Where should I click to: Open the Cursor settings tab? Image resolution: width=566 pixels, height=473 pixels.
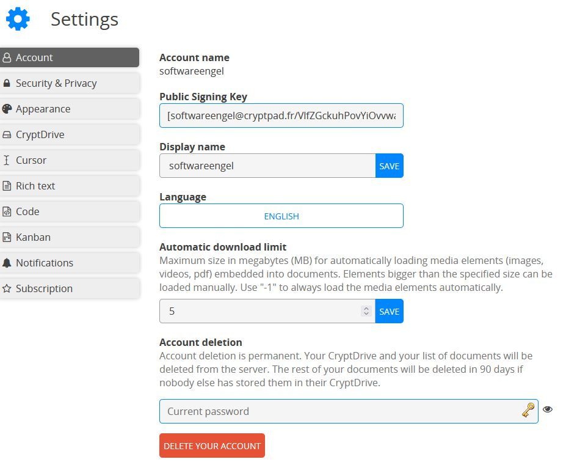(70, 160)
